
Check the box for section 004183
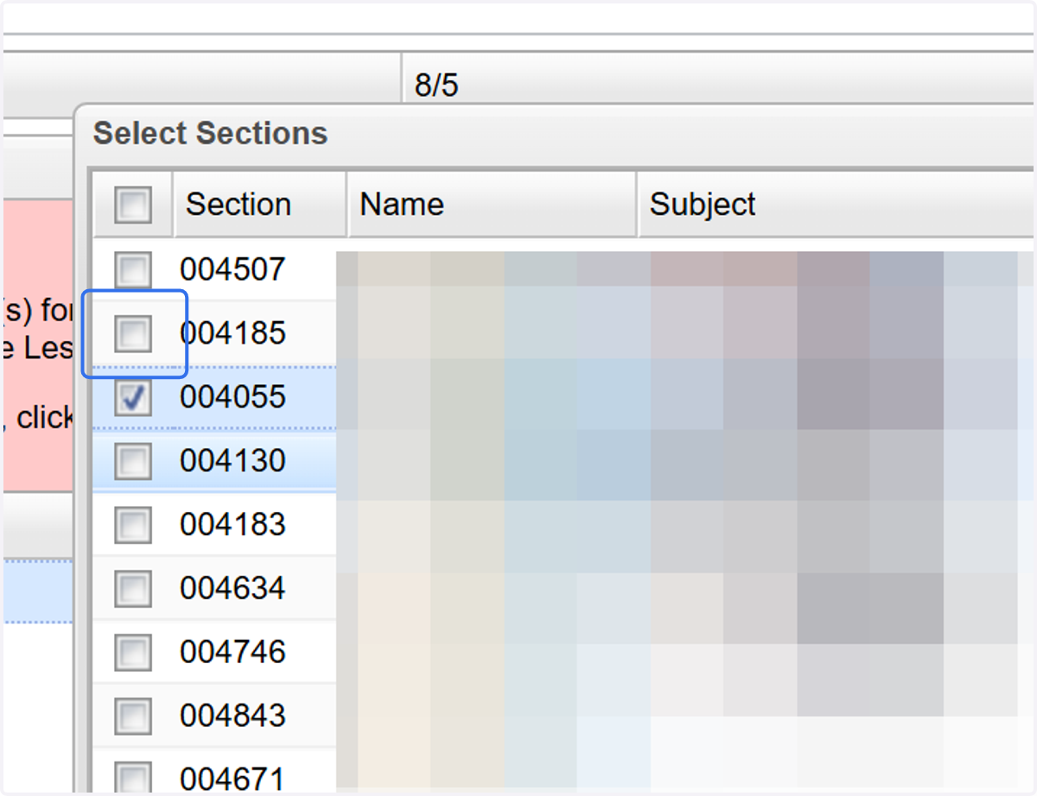coord(133,526)
